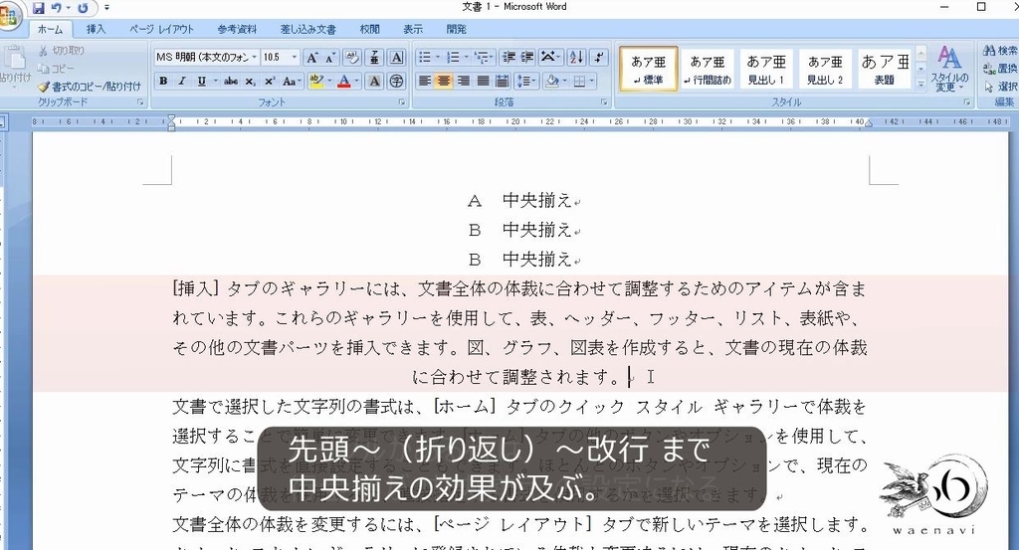Image resolution: width=1019 pixels, height=550 pixels.
Task: Click the 検索 (Find) button
Action: point(1001,51)
